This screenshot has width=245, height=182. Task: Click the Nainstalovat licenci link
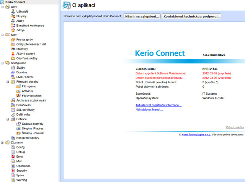149,110
